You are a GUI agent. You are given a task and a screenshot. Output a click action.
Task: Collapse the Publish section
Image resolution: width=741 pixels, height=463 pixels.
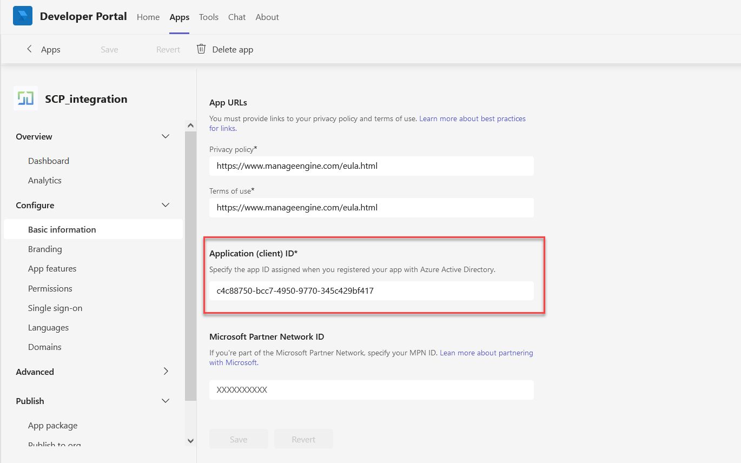click(166, 401)
